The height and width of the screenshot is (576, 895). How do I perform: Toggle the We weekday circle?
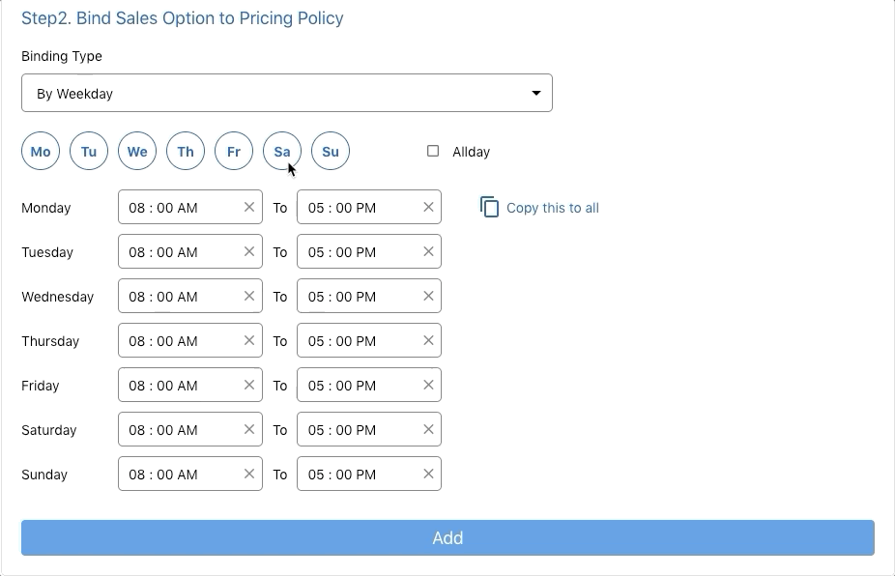coord(137,152)
